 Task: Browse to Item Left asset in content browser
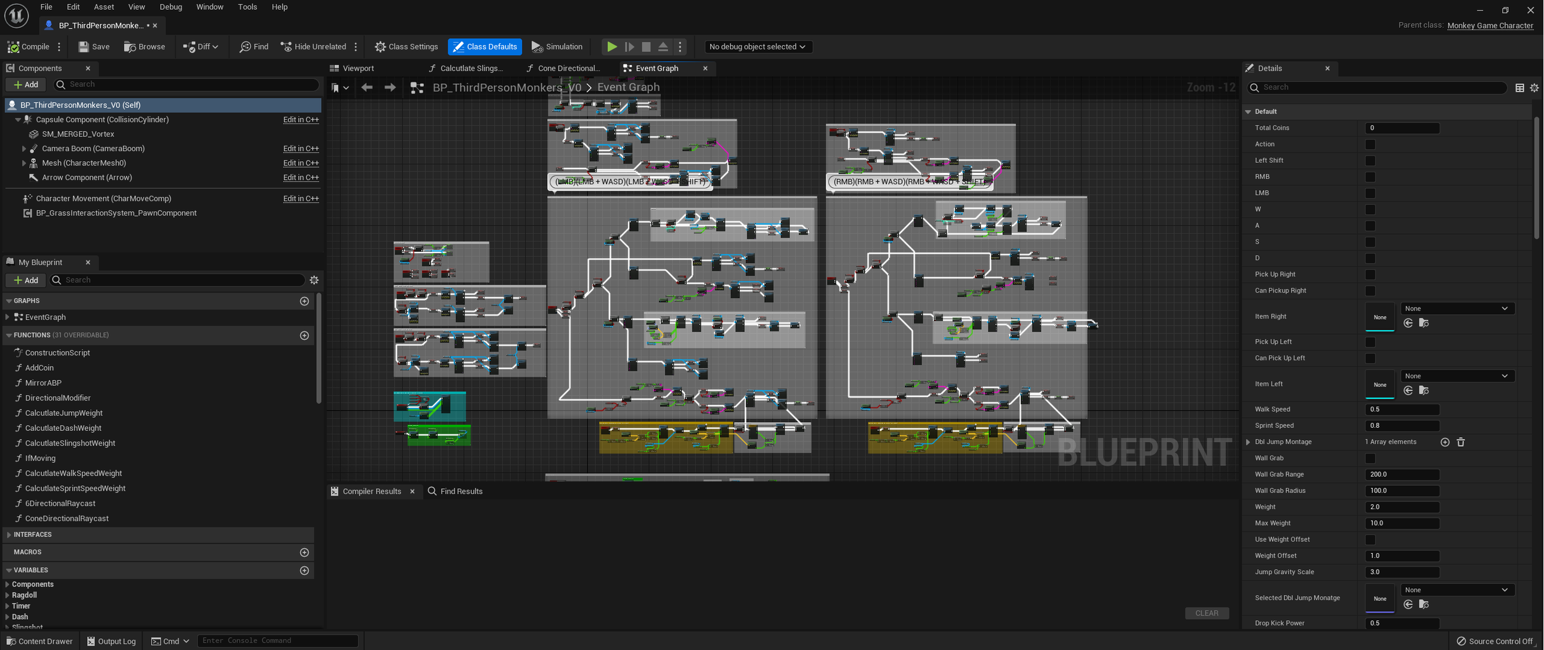tap(1424, 390)
